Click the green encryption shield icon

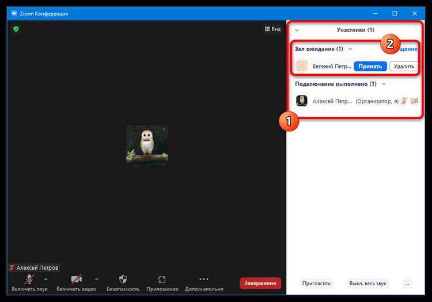pos(16,29)
